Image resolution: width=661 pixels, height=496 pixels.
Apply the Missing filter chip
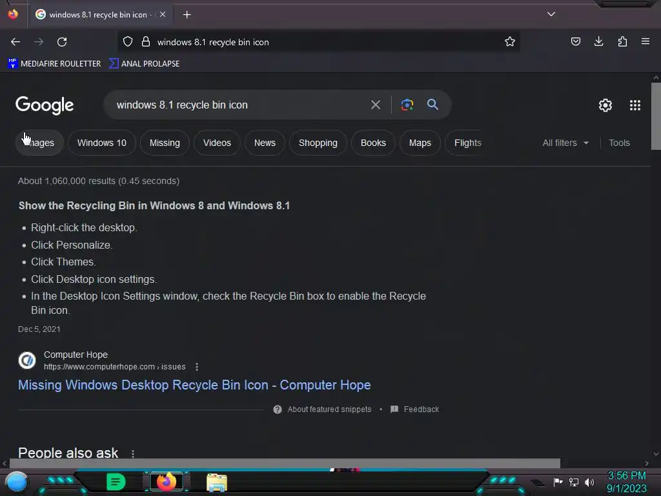tap(165, 143)
